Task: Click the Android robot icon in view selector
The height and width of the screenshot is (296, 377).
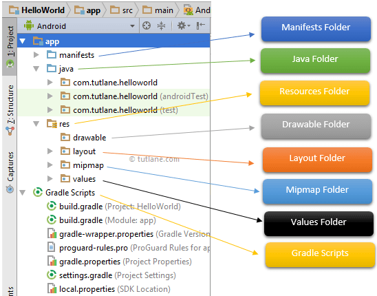Action: pos(29,25)
